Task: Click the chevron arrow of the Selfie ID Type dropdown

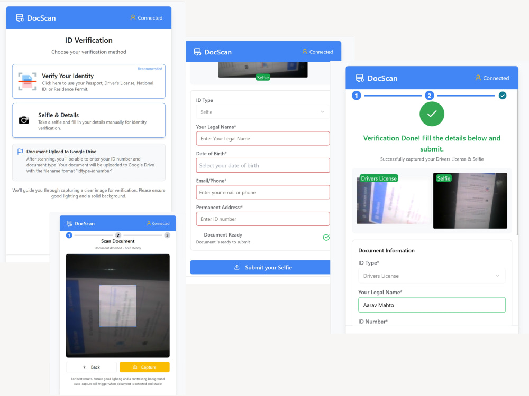Action: [x=323, y=112]
